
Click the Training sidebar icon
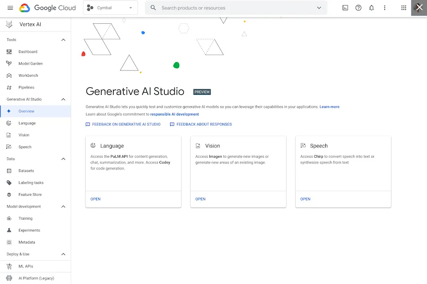point(9,218)
